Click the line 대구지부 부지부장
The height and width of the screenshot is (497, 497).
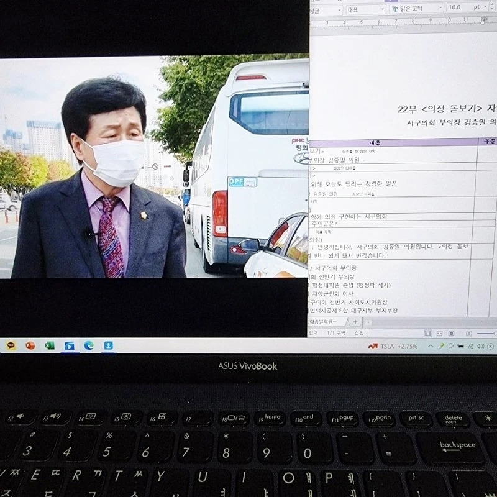pyautogui.click(x=374, y=311)
